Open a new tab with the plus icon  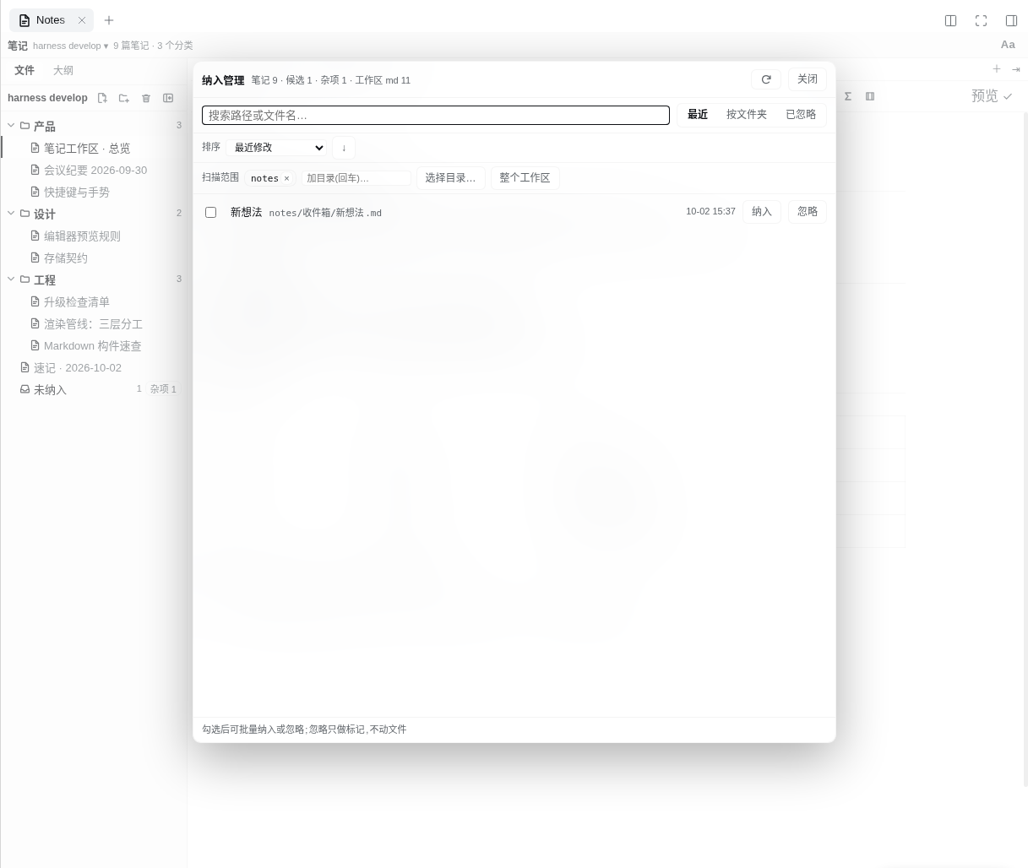tap(109, 20)
